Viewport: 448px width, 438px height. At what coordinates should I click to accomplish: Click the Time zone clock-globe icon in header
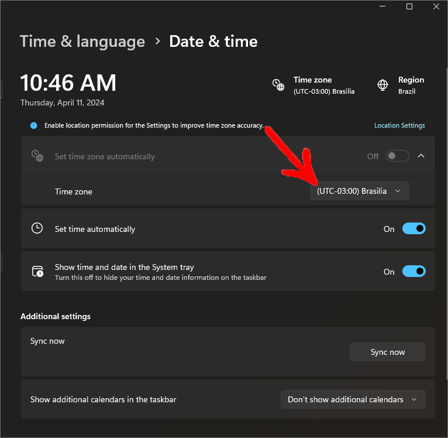coord(278,85)
